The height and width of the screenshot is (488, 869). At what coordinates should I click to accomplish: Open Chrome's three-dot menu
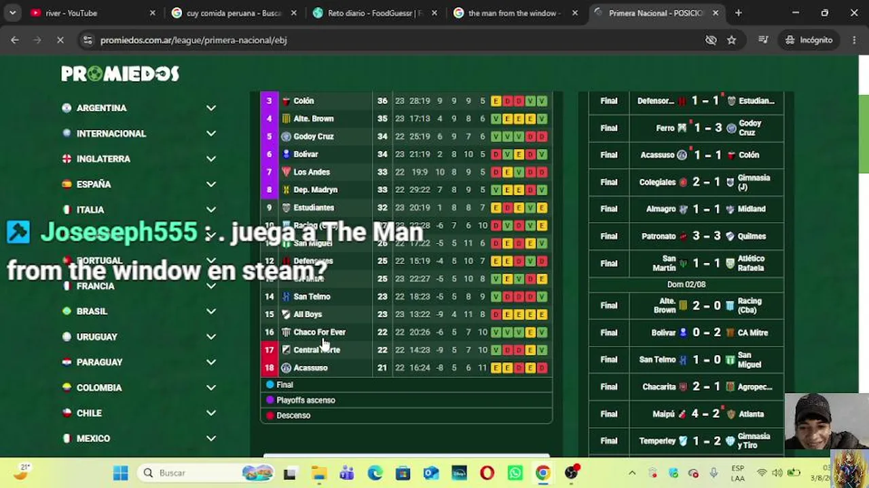[x=854, y=40]
